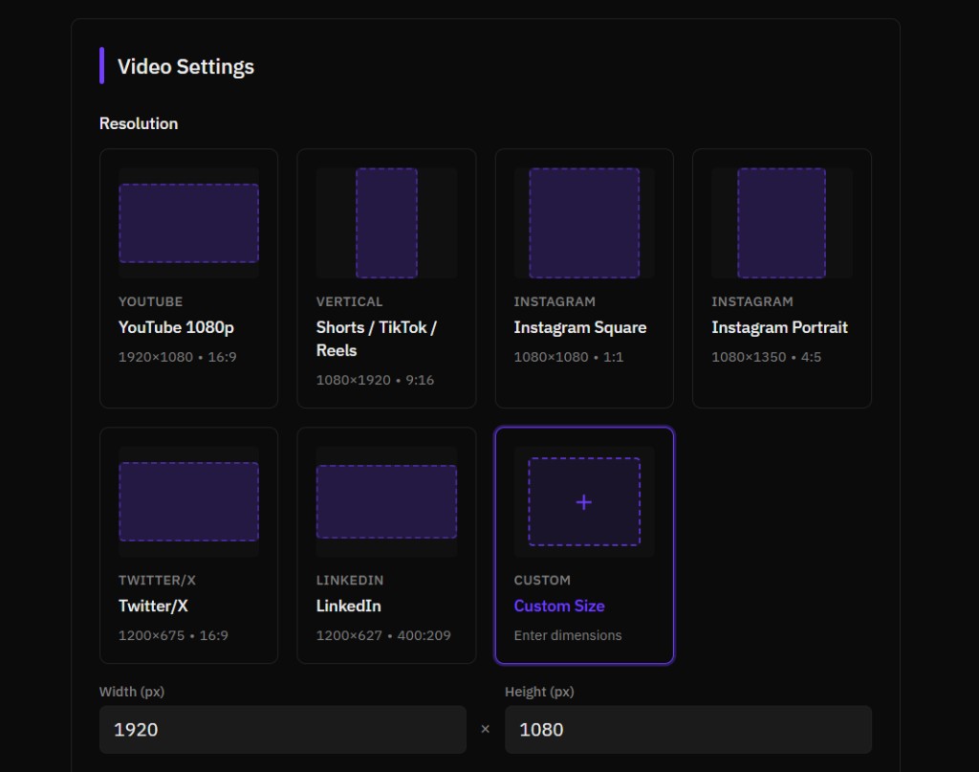Click the "1080×1920 • 9:16" text

(375, 380)
